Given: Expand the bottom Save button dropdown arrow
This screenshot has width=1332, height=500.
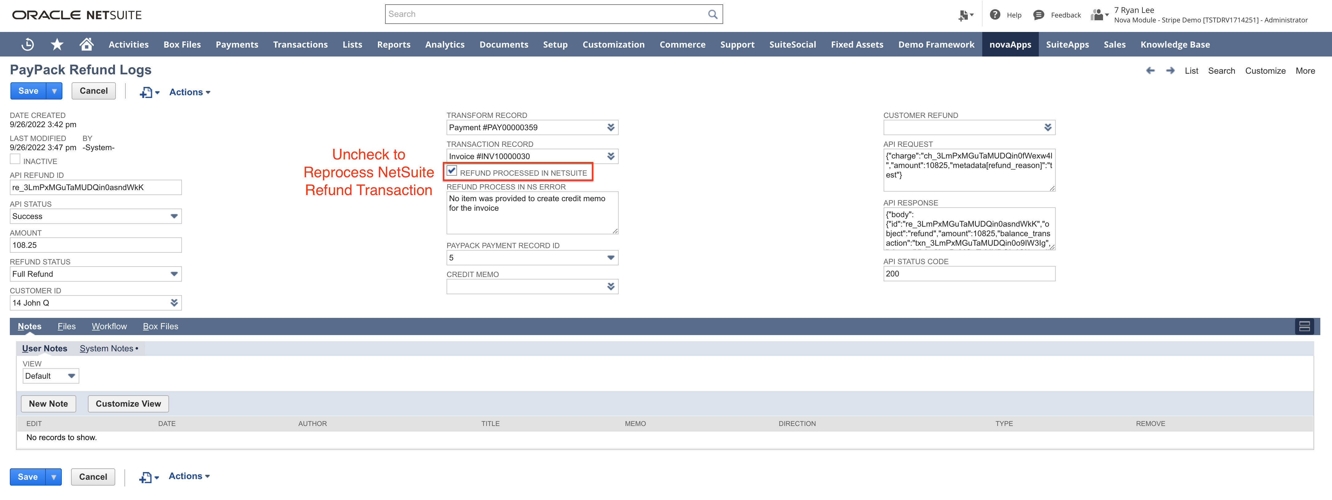Looking at the screenshot, I should click(x=54, y=477).
